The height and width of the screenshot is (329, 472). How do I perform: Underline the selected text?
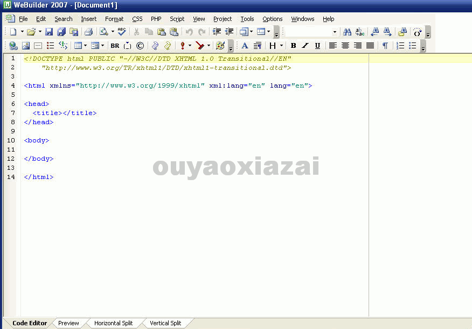[317, 46]
